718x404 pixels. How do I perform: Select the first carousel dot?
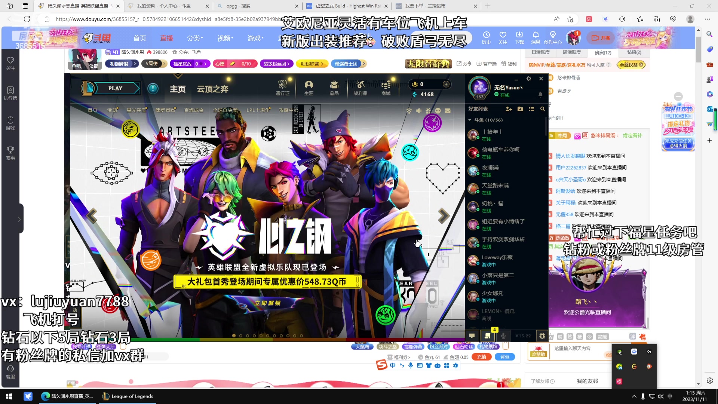234,336
